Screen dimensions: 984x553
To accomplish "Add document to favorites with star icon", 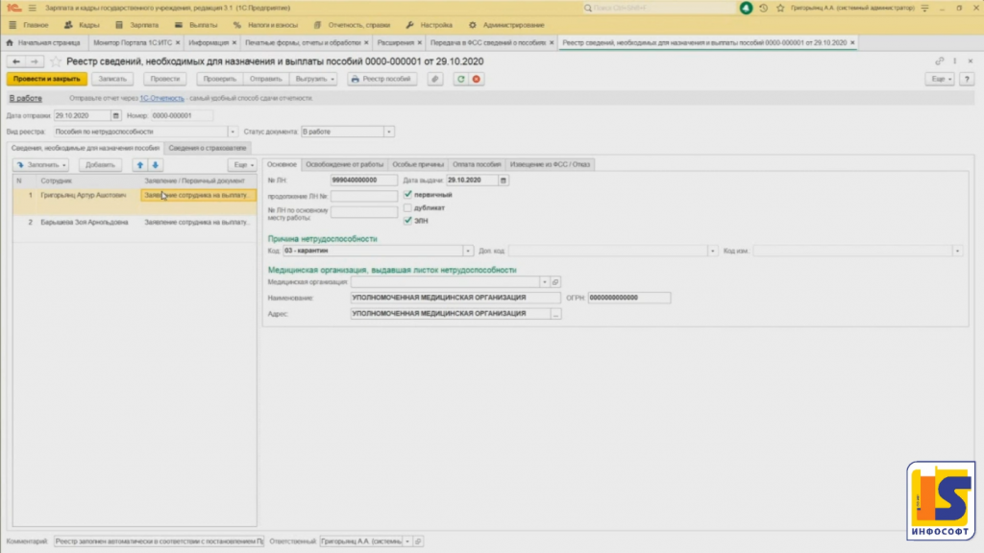I will (x=56, y=60).
